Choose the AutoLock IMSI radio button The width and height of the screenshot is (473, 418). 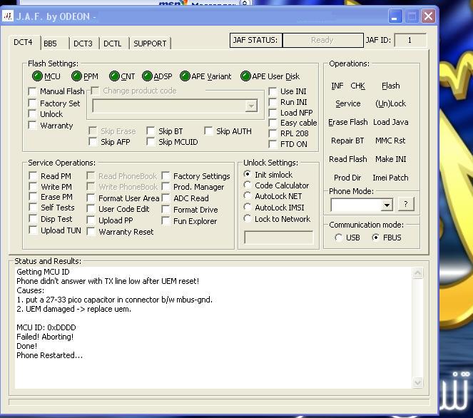point(248,207)
